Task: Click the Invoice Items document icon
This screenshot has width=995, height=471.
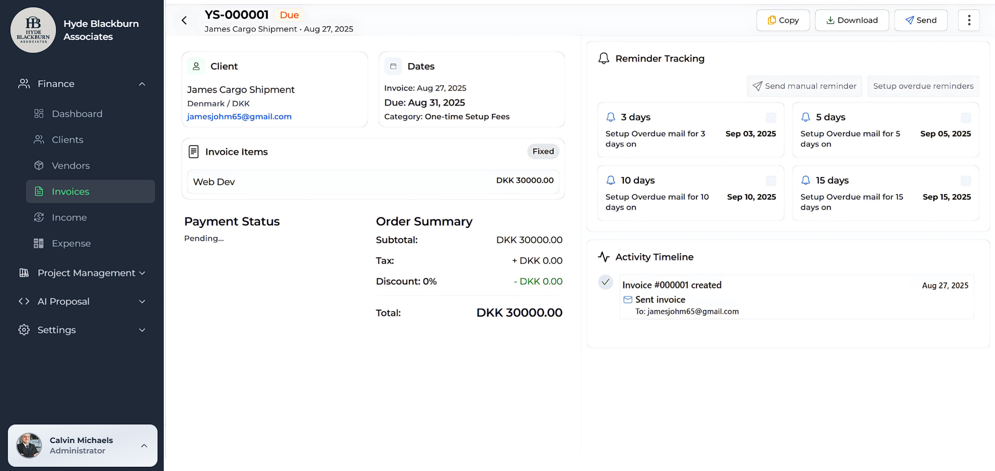Action: pyautogui.click(x=193, y=152)
